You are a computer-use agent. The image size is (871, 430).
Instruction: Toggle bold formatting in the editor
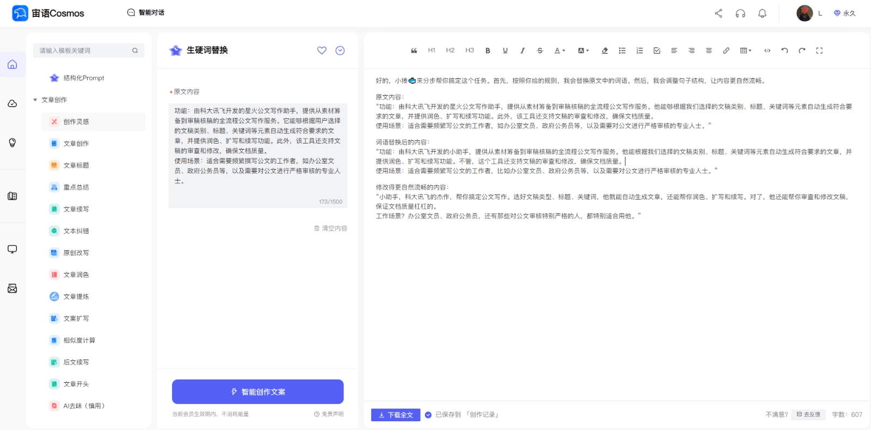click(488, 51)
